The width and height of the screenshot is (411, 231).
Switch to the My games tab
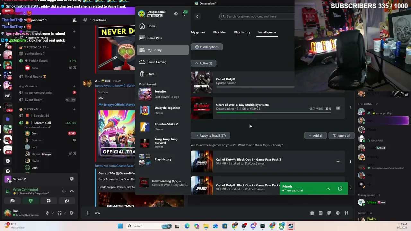pyautogui.click(x=198, y=32)
